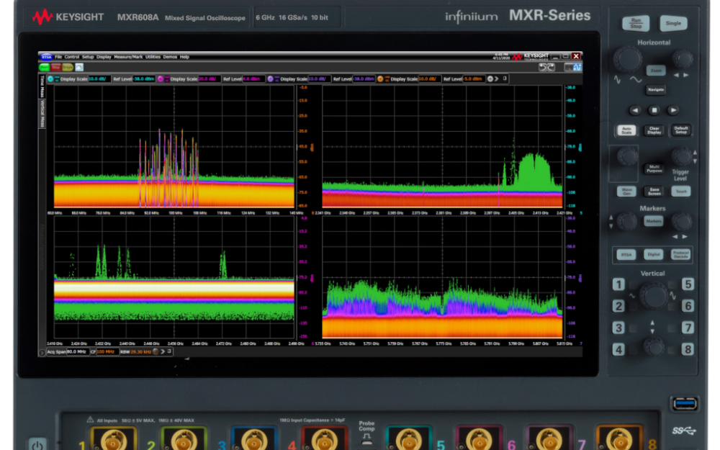Expand the bottom acquisition bar chevron
The width and height of the screenshot is (720, 450).
click(x=163, y=352)
